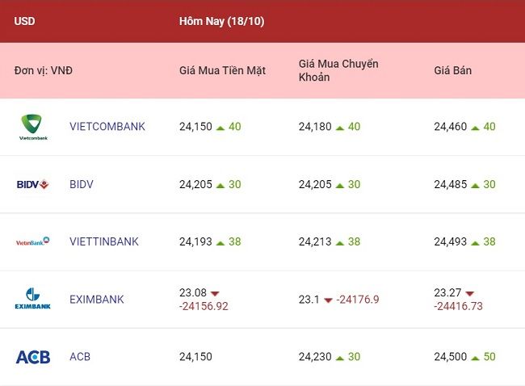Open the VIETTINBANK bank link
The height and width of the screenshot is (386, 525).
pos(104,241)
